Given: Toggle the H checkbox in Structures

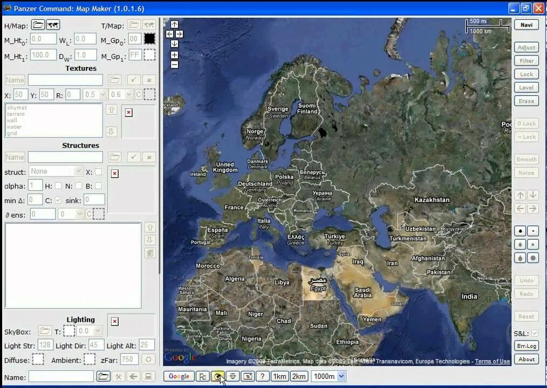Looking at the screenshot, I should pos(58,186).
